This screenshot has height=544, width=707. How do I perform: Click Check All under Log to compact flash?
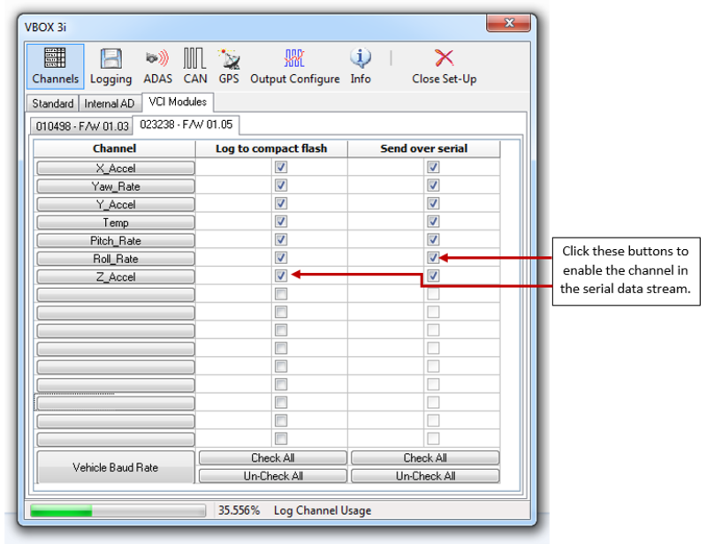[273, 458]
